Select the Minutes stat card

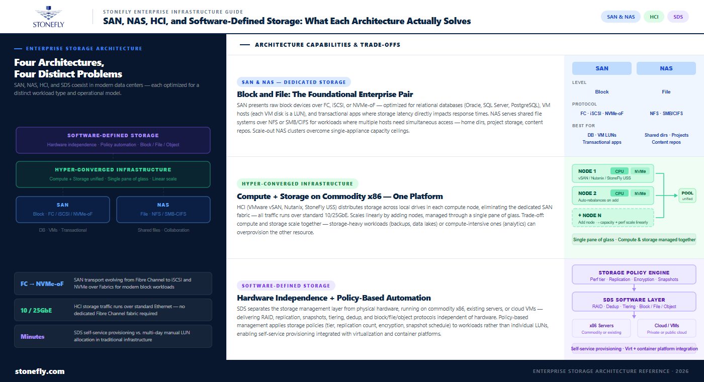pos(113,336)
